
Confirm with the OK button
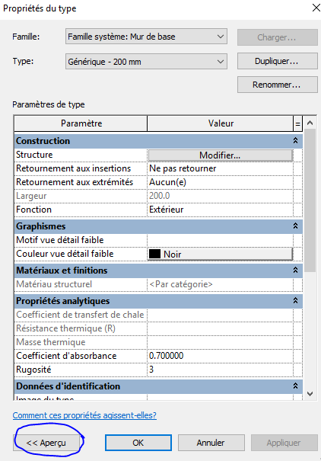pyautogui.click(x=138, y=443)
